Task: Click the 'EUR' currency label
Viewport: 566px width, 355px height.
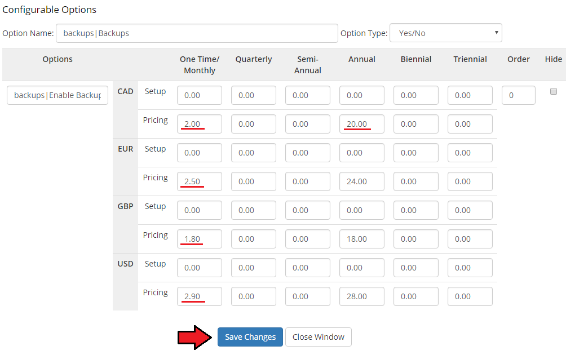Action: point(125,149)
